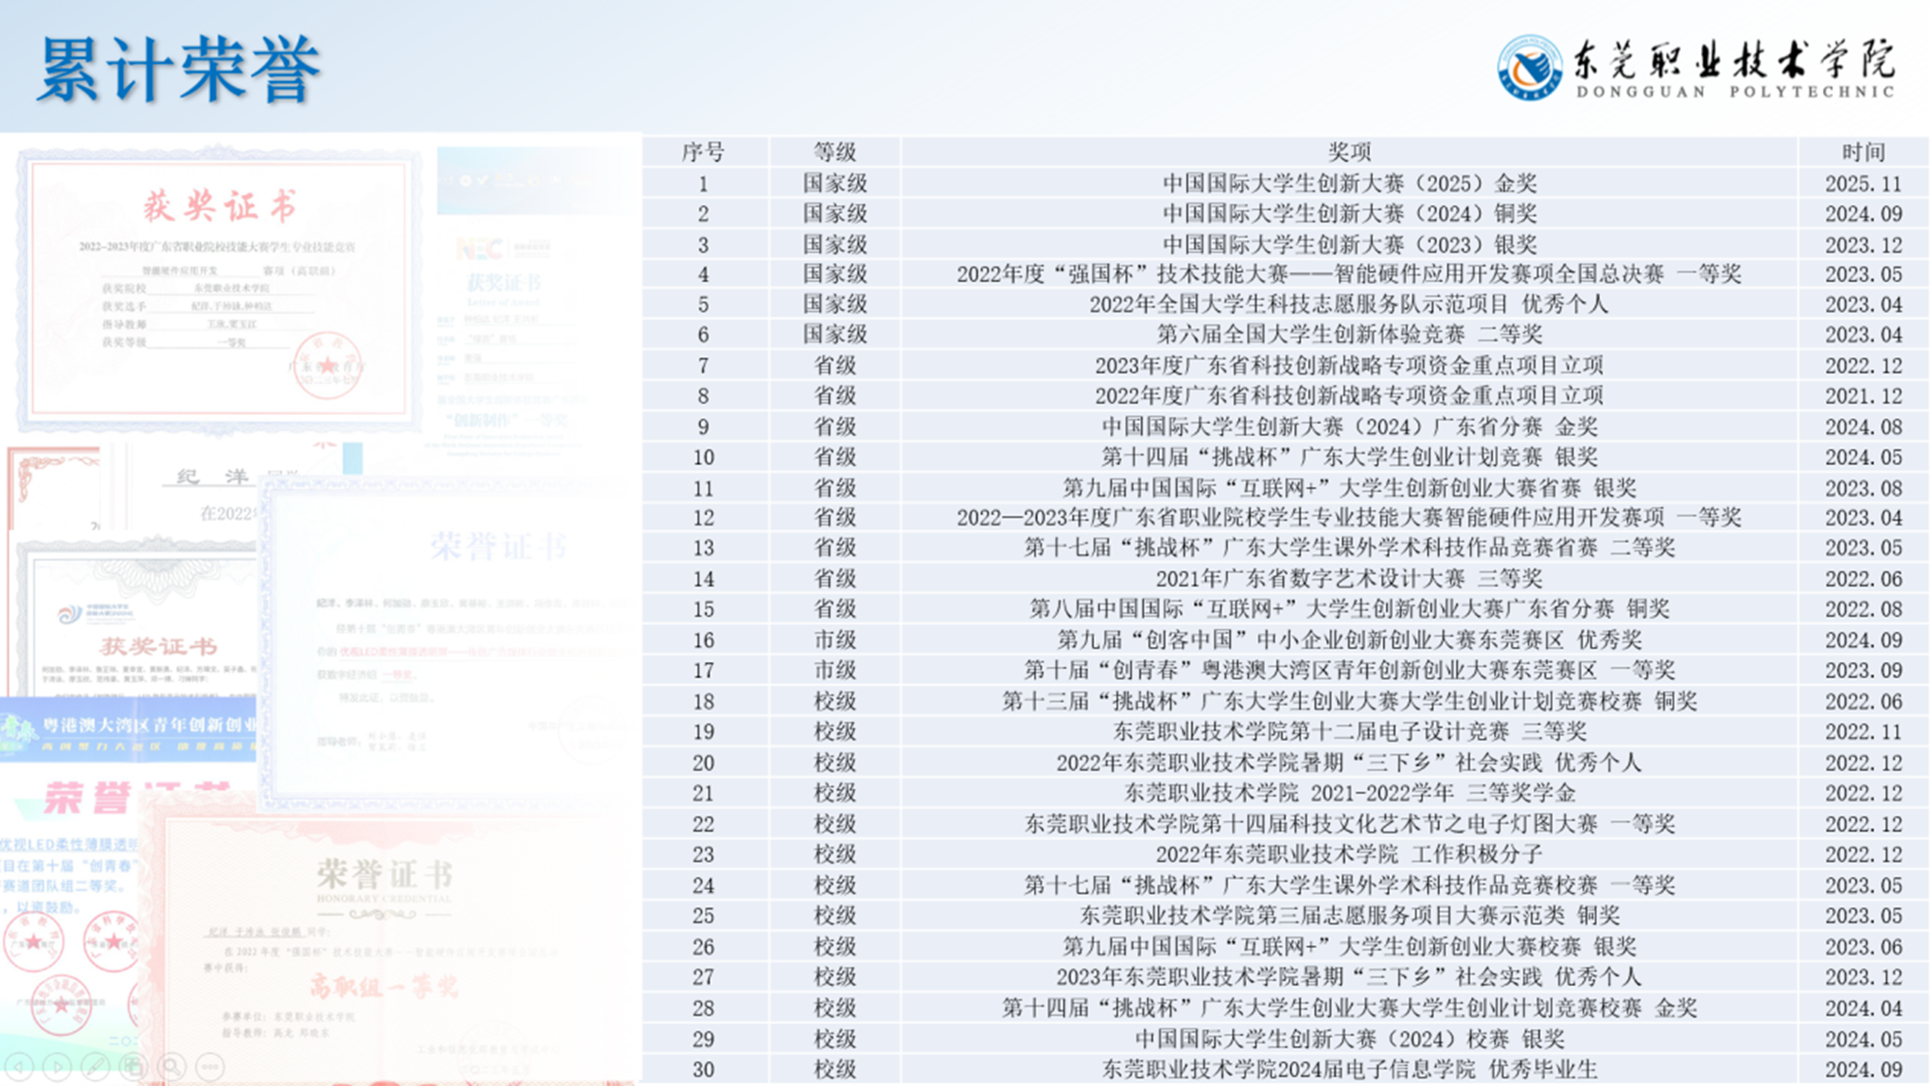Activate the zoom magnifier in the slideshow

(x=172, y=1066)
